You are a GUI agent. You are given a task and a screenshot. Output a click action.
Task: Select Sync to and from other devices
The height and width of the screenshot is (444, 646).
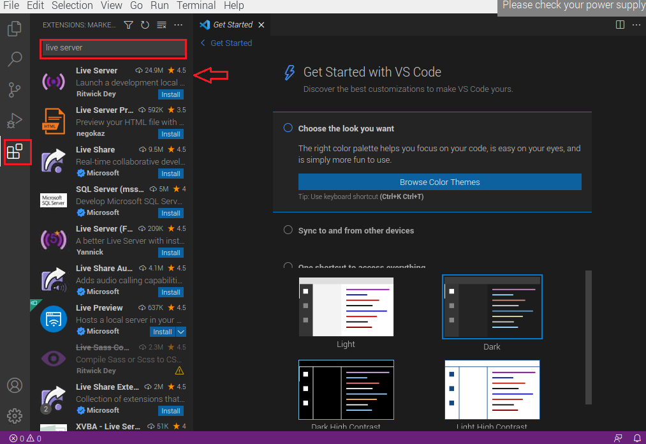(x=288, y=230)
